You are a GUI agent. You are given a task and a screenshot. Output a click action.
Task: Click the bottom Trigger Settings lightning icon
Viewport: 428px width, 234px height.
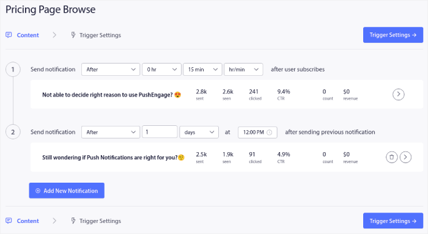(x=73, y=221)
